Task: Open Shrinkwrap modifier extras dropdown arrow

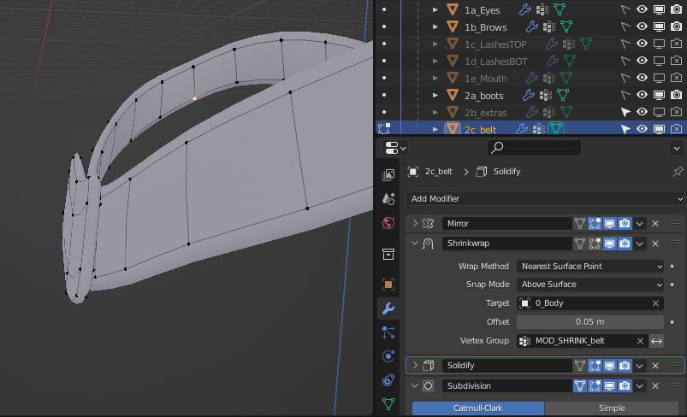Action: tap(640, 244)
